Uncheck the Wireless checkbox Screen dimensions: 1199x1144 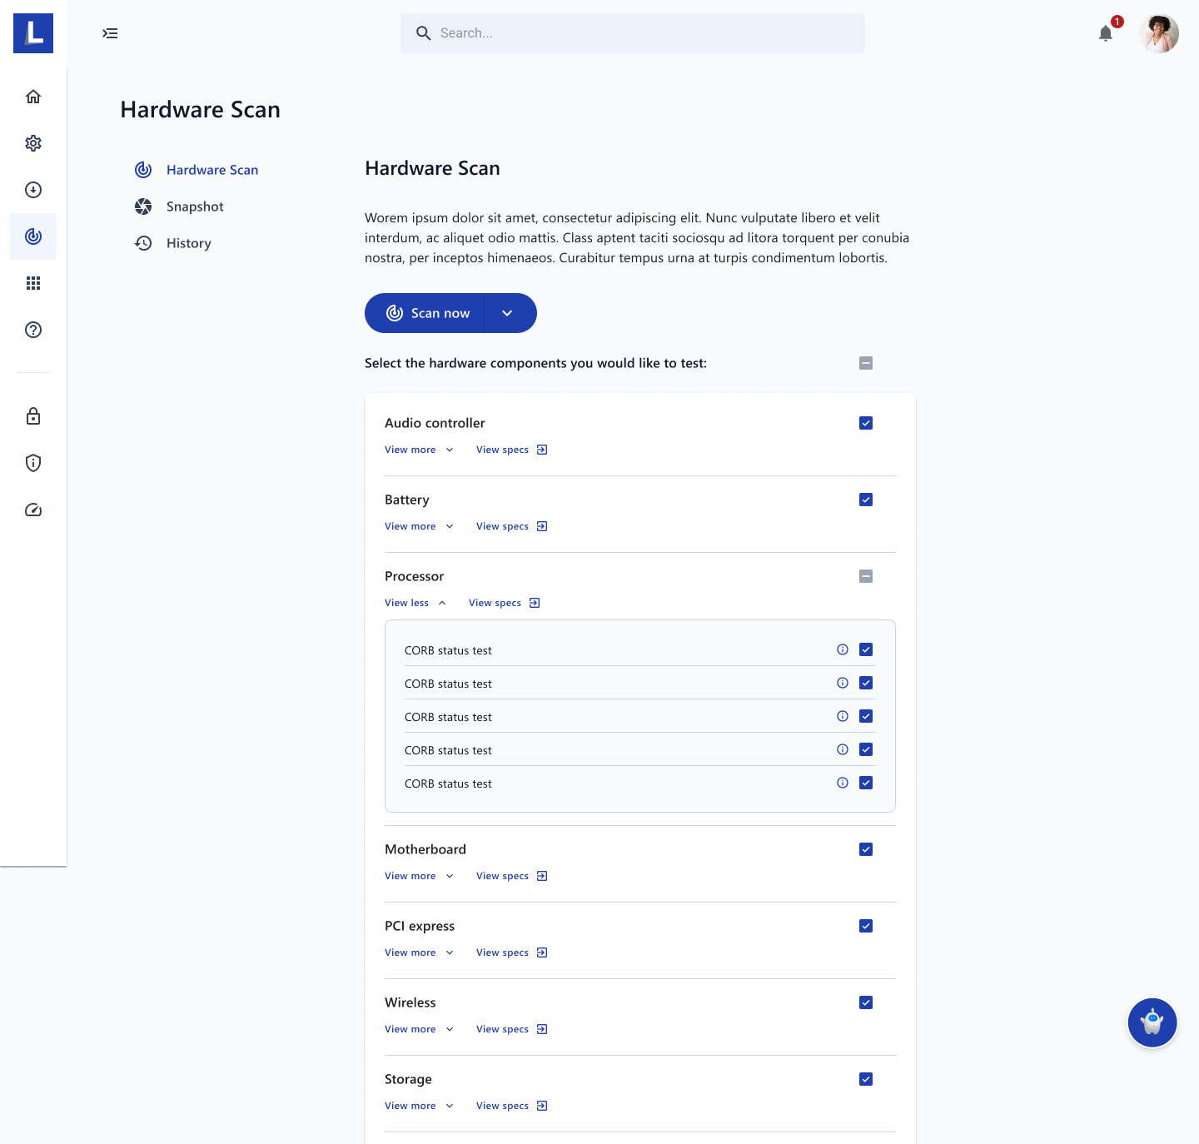866,1002
